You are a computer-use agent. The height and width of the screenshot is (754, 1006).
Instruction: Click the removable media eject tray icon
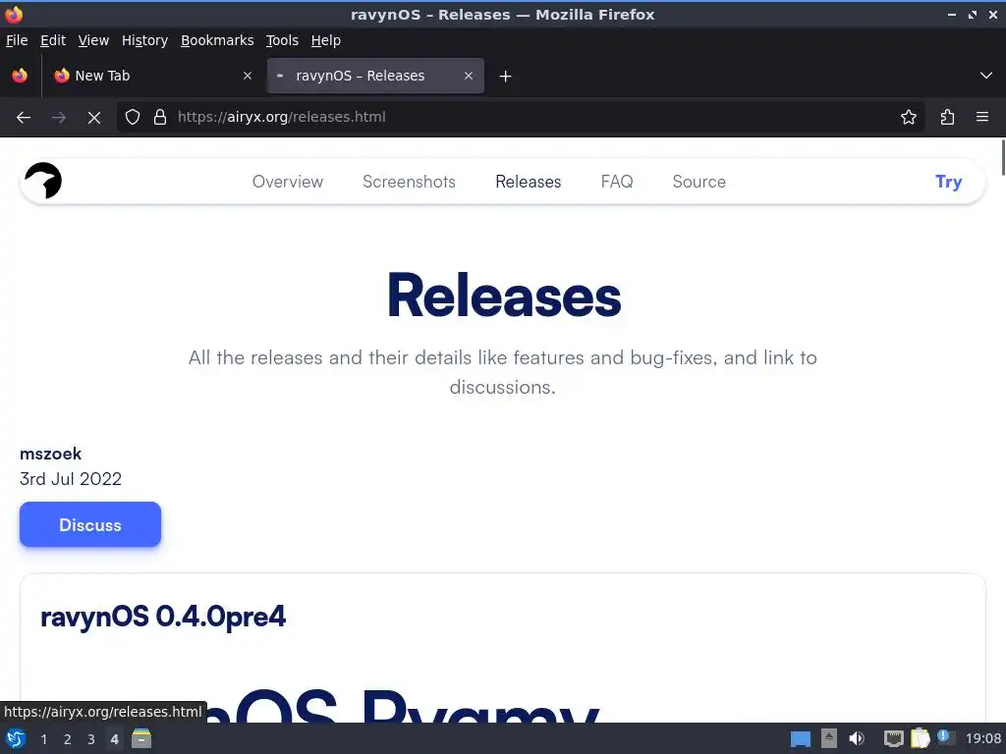(829, 738)
